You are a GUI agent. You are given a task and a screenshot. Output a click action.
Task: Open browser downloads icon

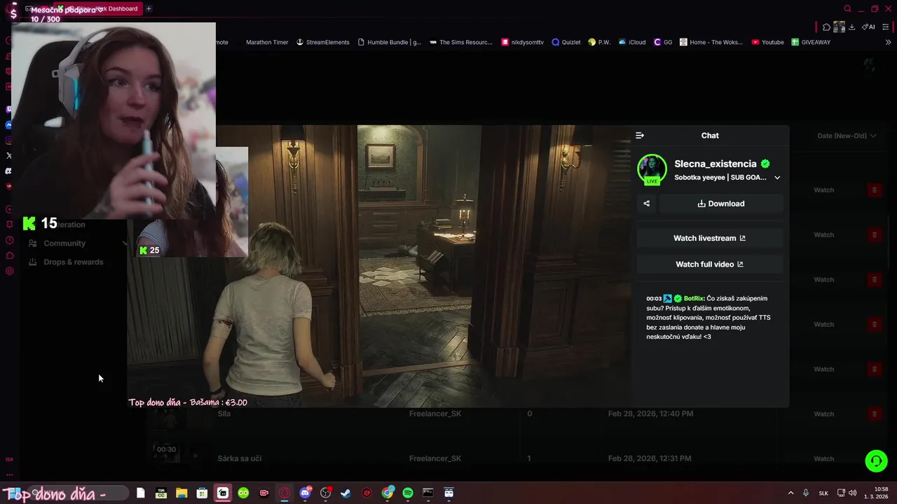851,27
